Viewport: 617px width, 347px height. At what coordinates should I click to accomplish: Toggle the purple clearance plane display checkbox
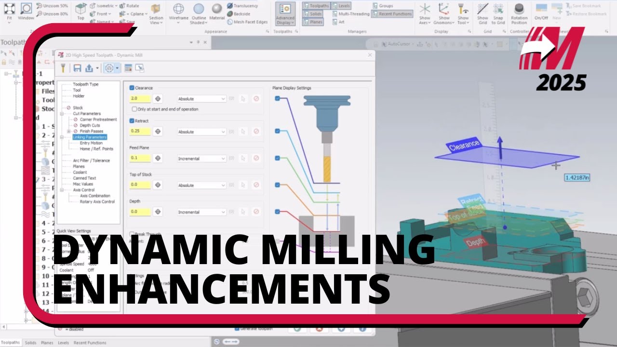pyautogui.click(x=278, y=99)
